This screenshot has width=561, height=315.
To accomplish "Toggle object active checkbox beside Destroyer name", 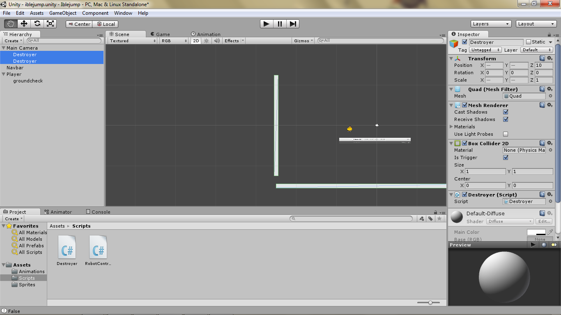I will [464, 42].
